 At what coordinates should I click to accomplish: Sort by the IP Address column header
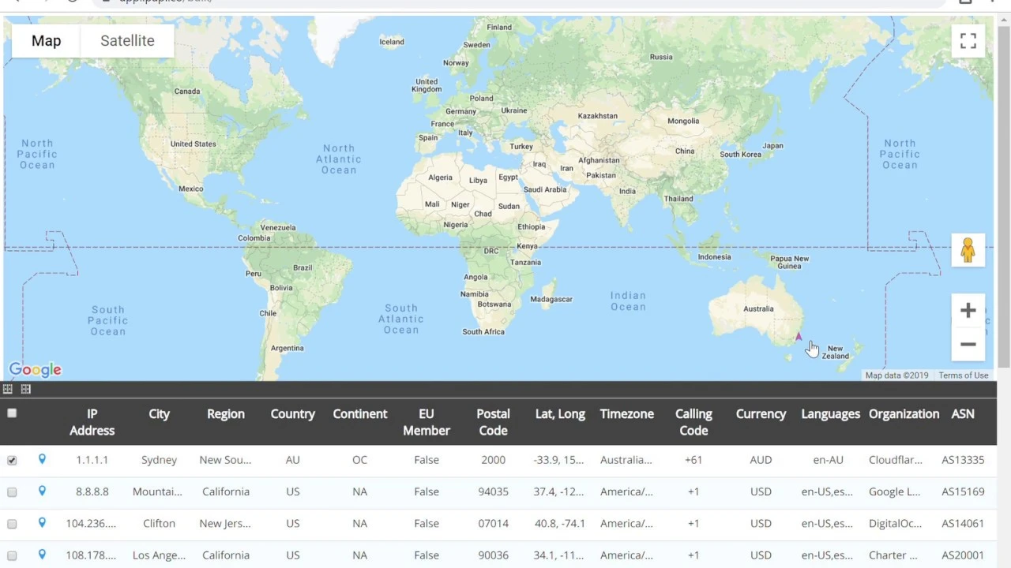click(x=92, y=422)
